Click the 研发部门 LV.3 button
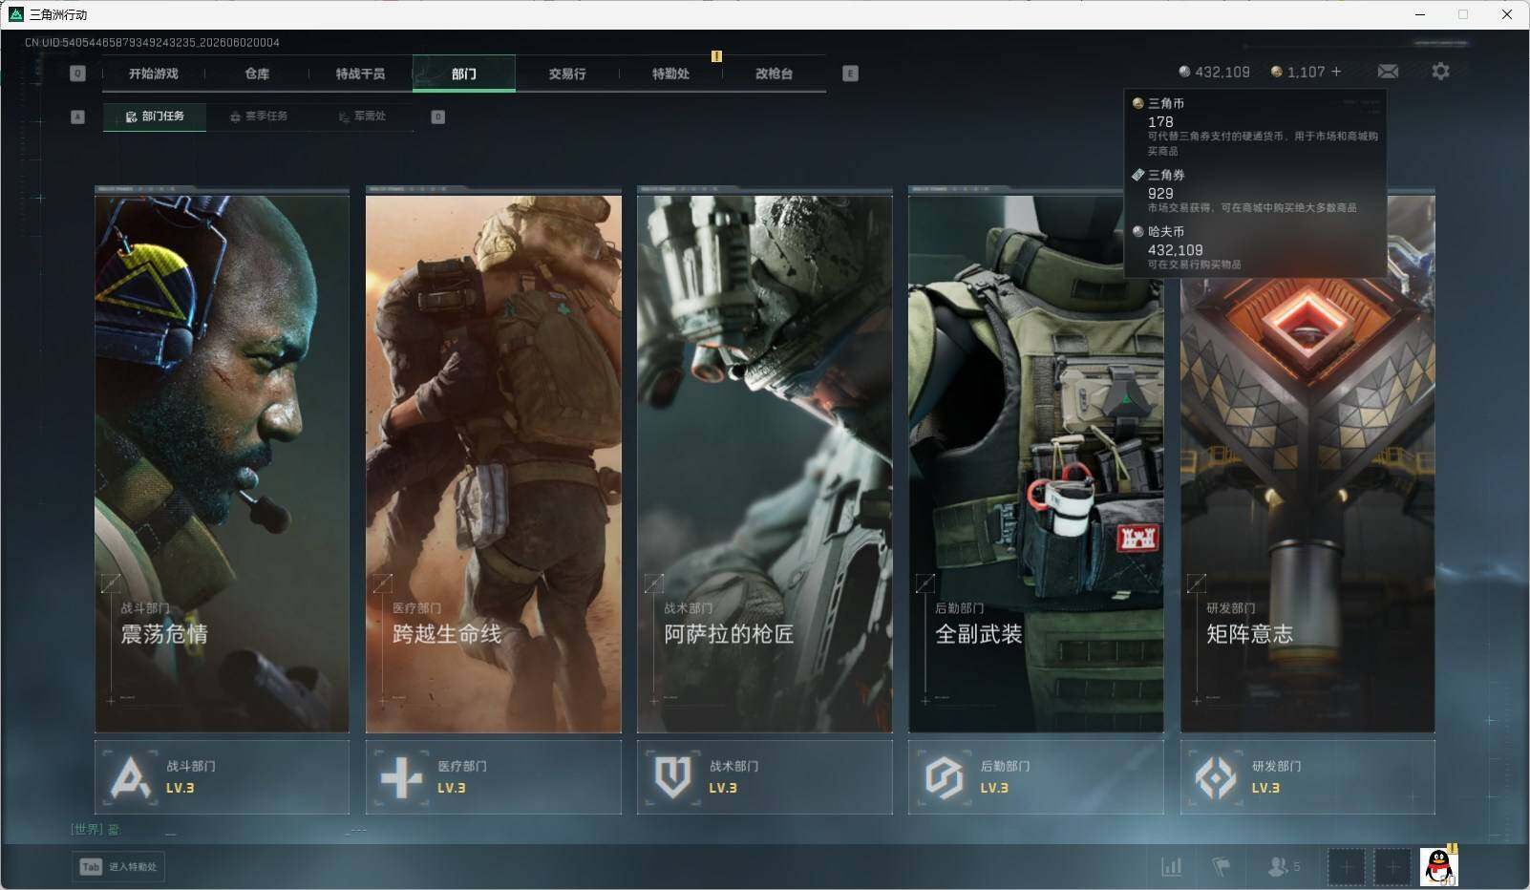 point(1307,777)
